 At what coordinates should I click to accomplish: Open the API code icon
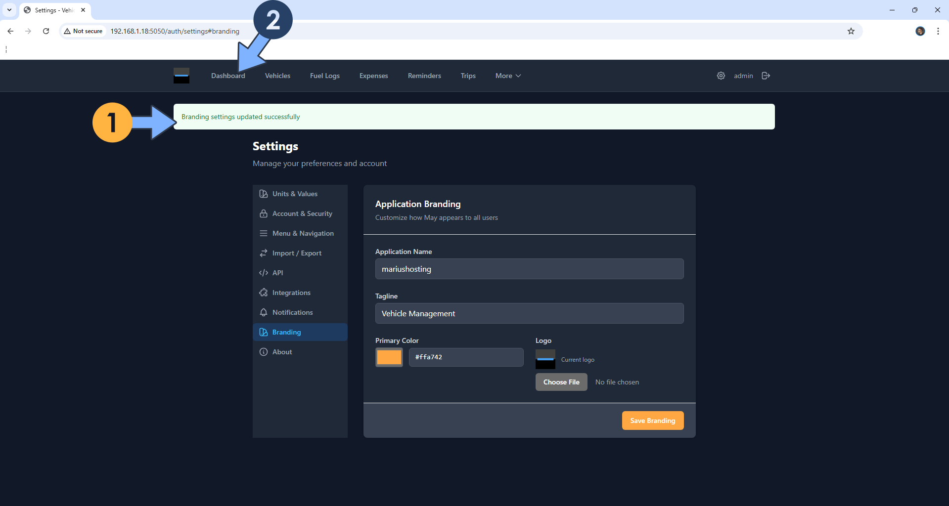click(264, 272)
